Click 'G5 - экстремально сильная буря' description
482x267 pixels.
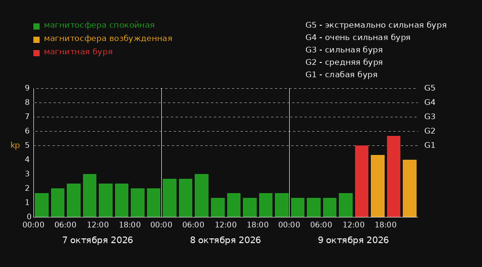[x=376, y=25]
